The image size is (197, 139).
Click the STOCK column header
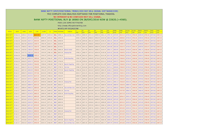pyautogui.click(x=10, y=32)
